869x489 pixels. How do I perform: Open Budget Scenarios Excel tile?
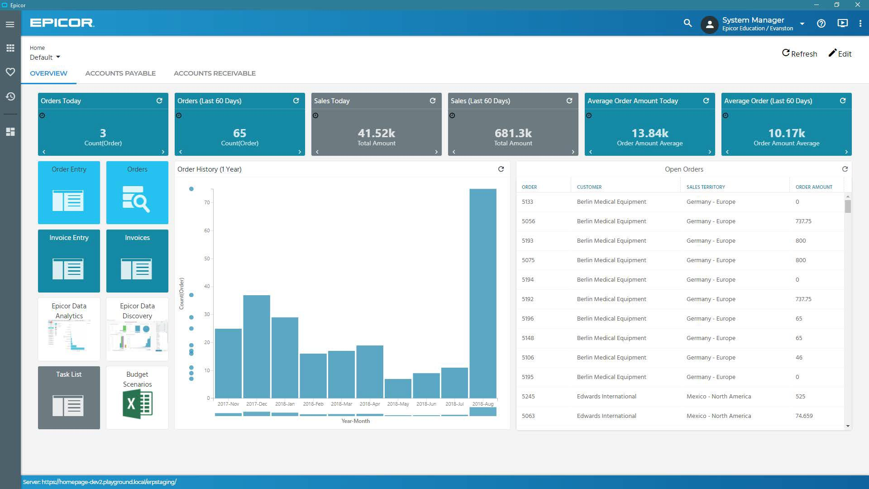tap(137, 398)
